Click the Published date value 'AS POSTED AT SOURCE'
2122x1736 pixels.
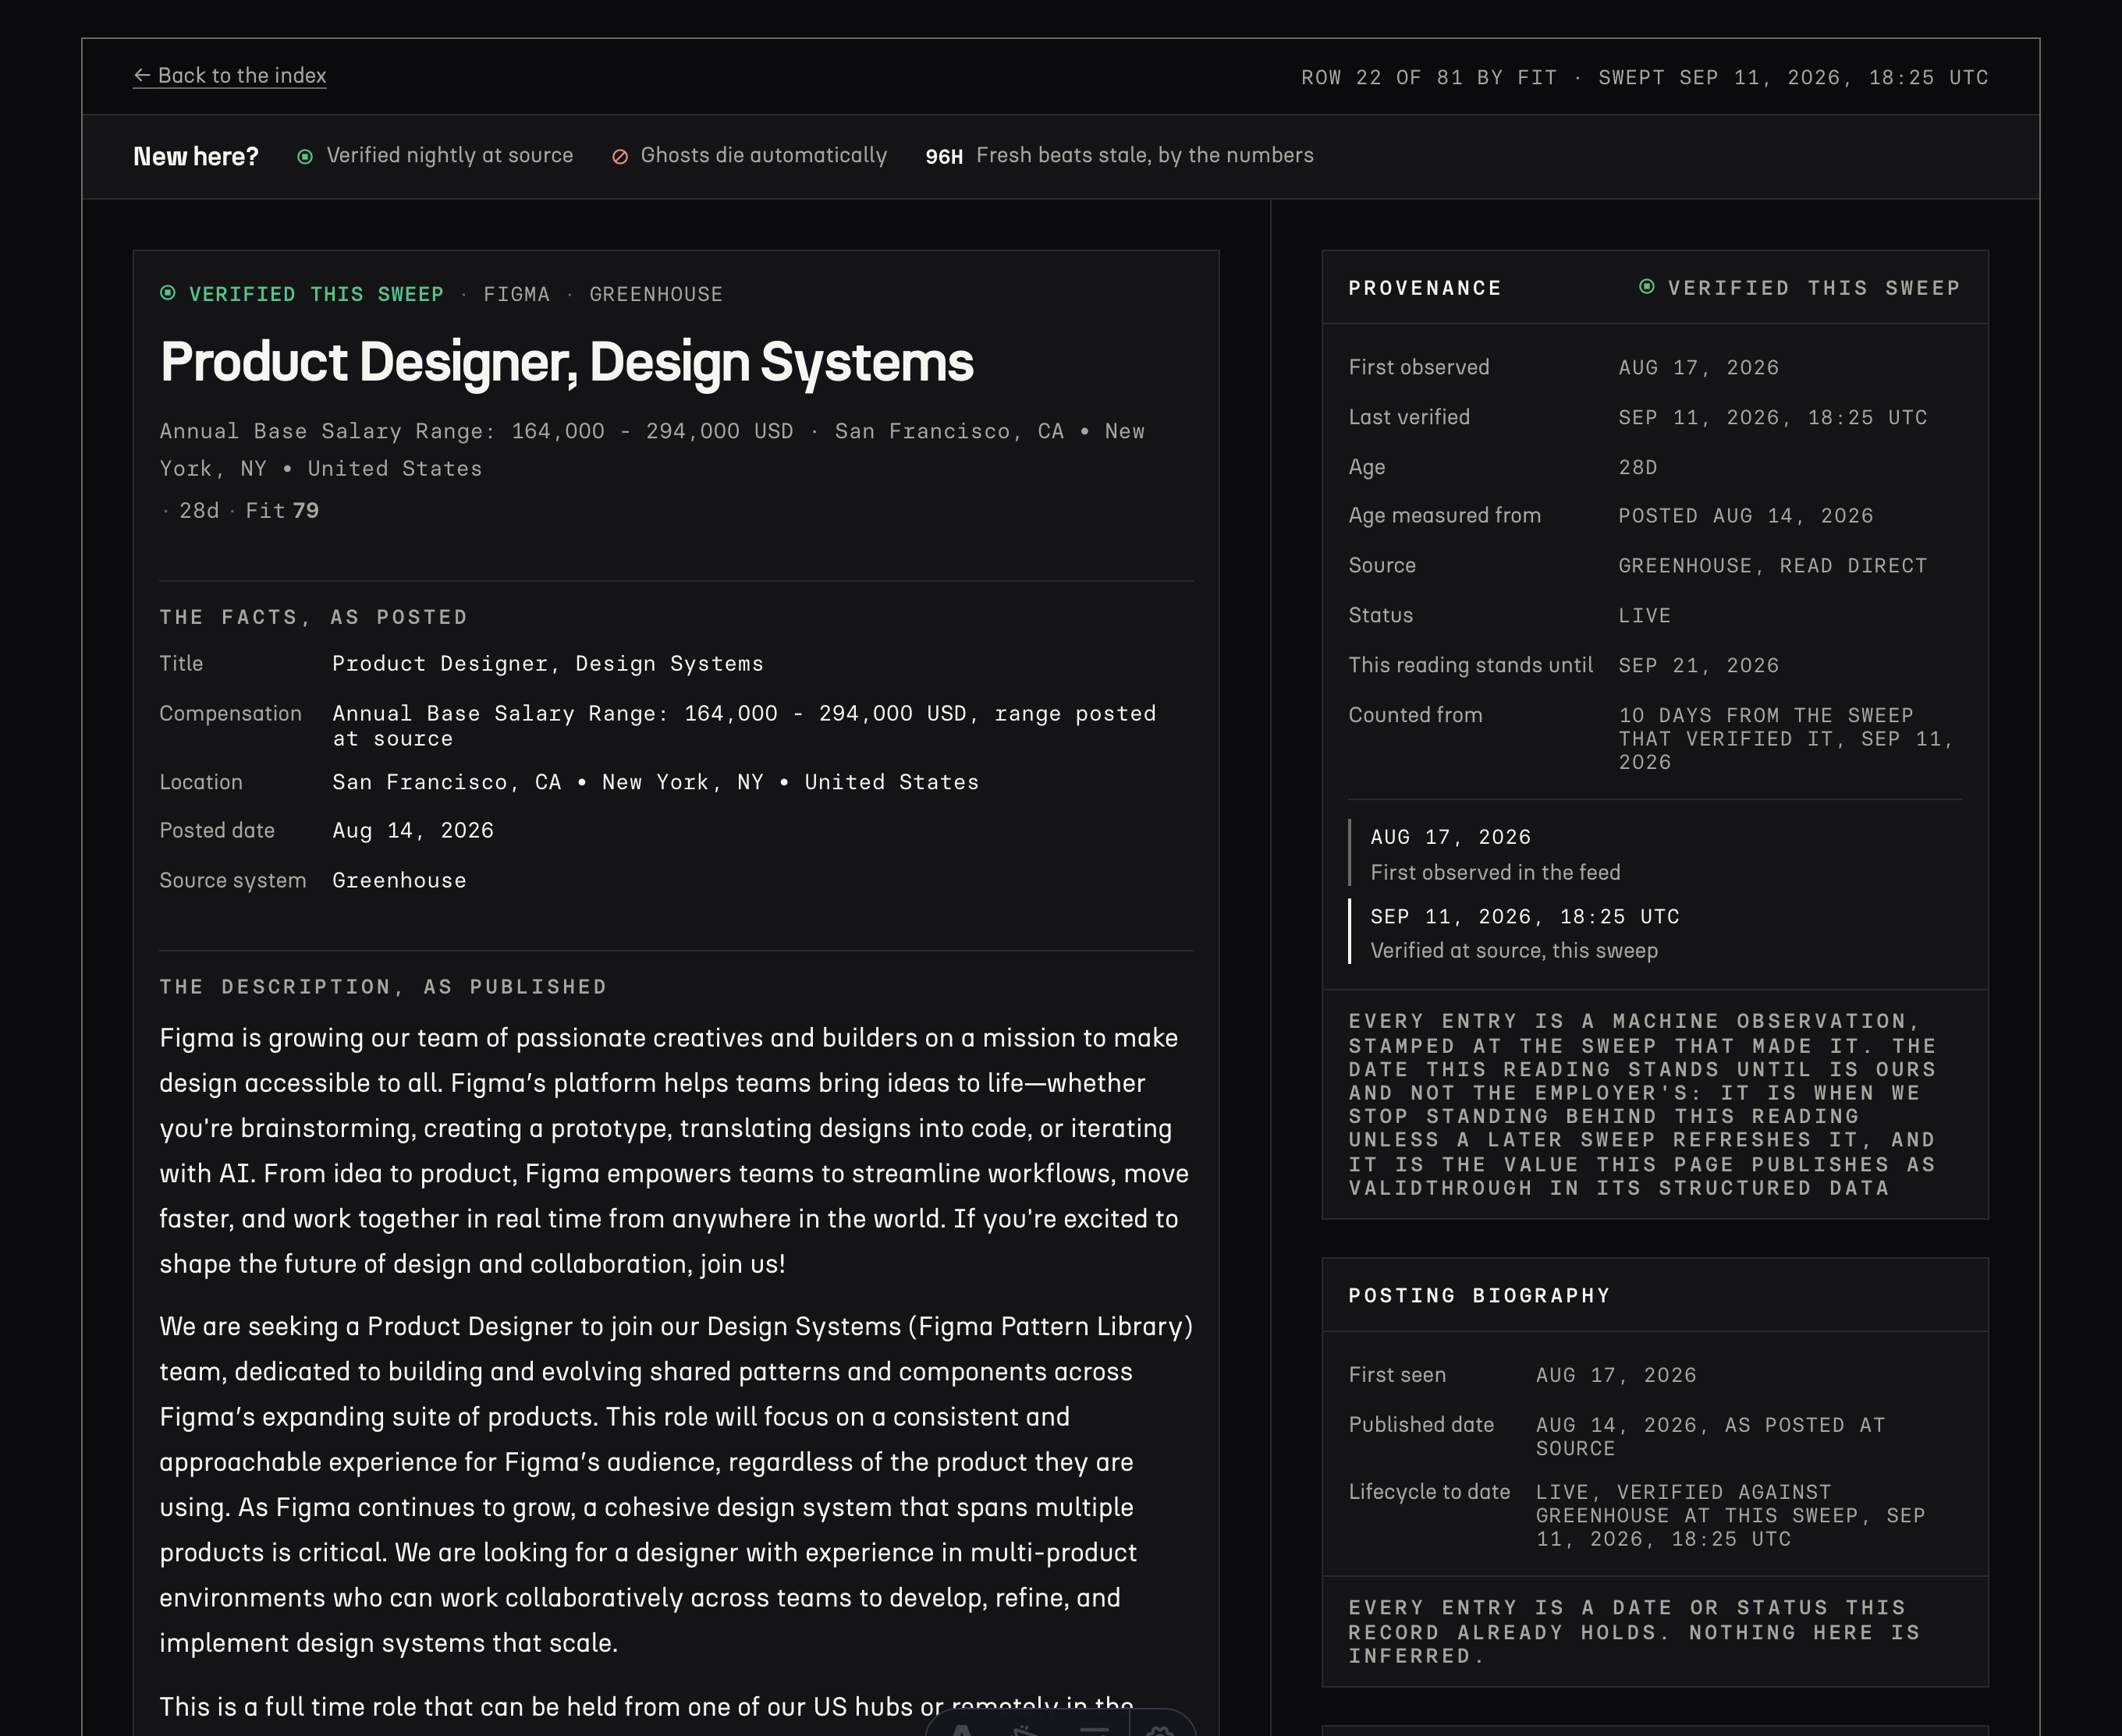pos(1711,1437)
